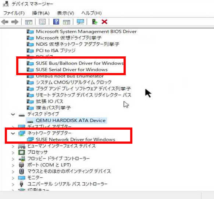The image size is (214, 199).
Task: Click the Update driver toolbar icon
Action: pos(94,22)
